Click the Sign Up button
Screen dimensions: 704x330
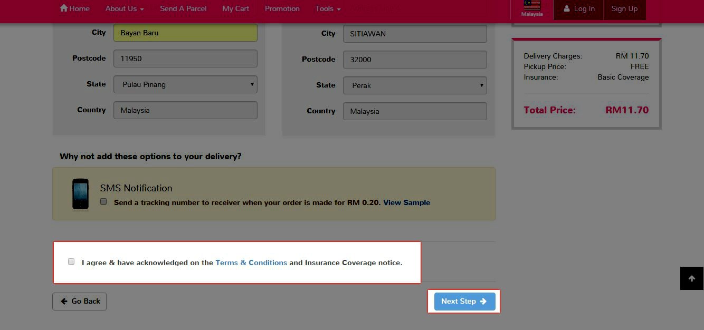624,9
